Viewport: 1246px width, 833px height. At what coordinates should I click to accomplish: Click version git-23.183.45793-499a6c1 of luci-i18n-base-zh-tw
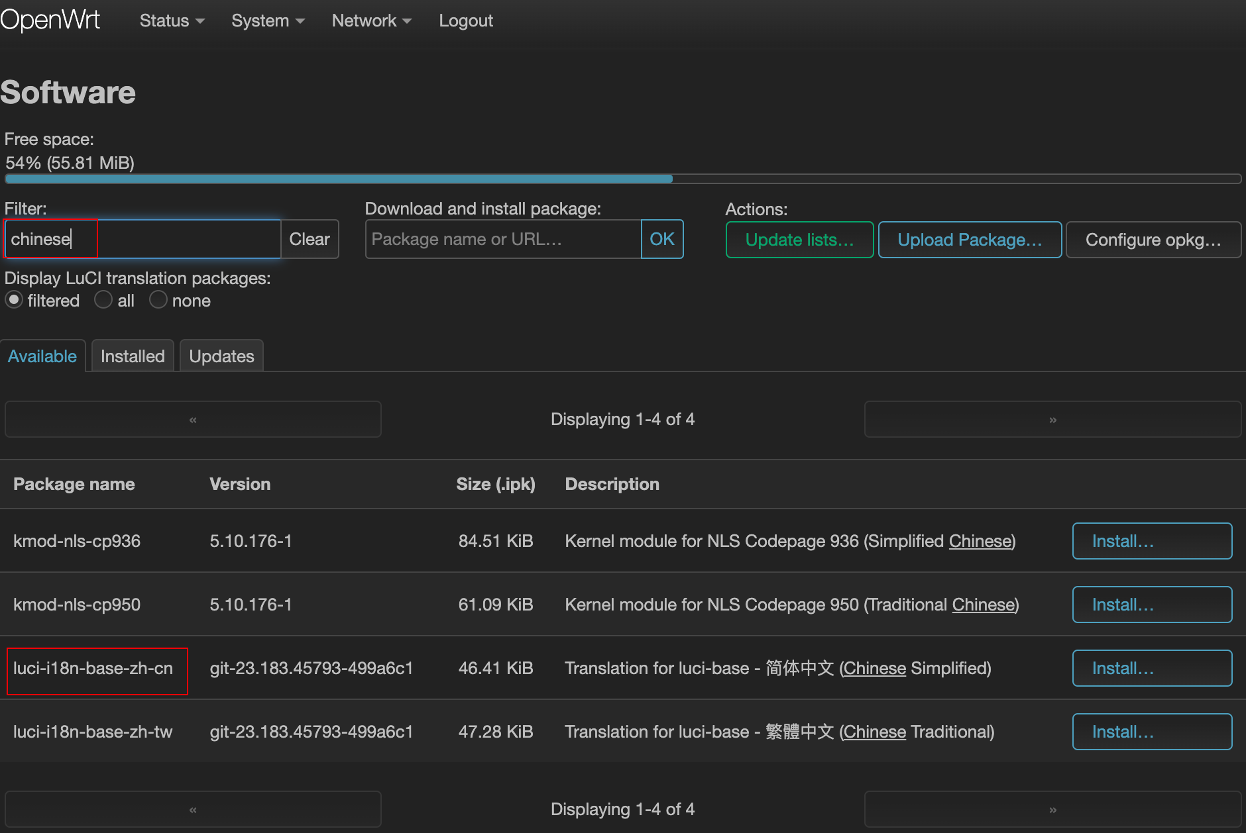[x=311, y=732]
